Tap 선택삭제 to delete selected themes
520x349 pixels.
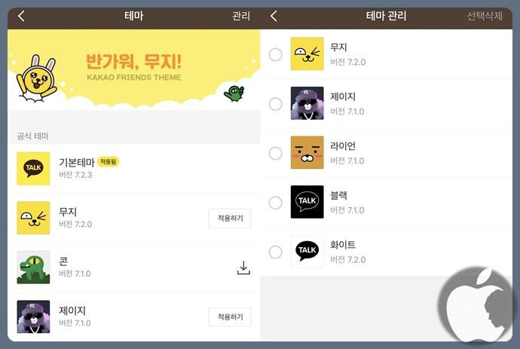485,16
